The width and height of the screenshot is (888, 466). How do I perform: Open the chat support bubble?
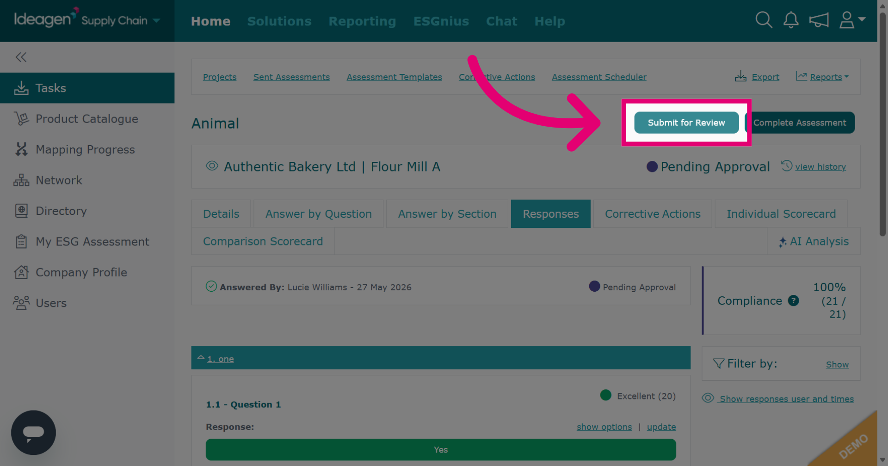pos(33,432)
